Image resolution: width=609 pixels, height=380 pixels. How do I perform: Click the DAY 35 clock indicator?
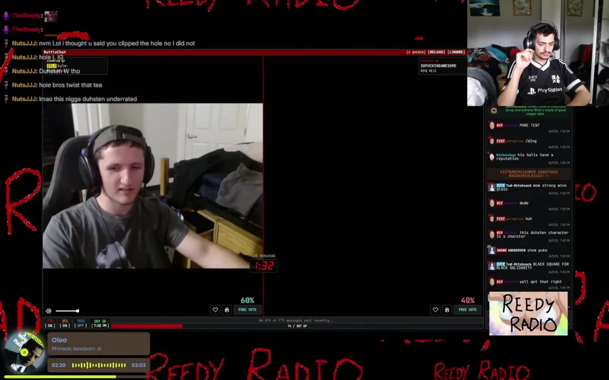(100, 324)
